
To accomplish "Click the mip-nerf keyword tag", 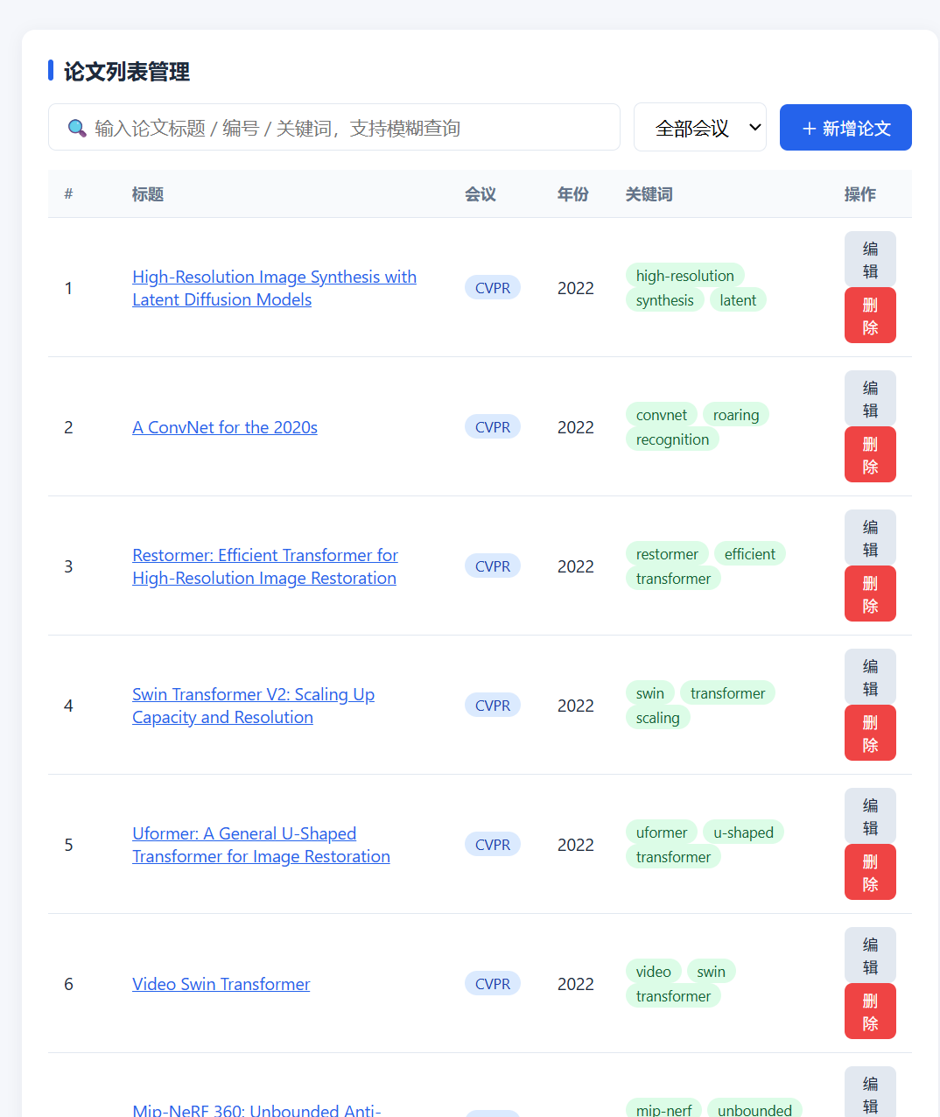I will [x=664, y=1109].
